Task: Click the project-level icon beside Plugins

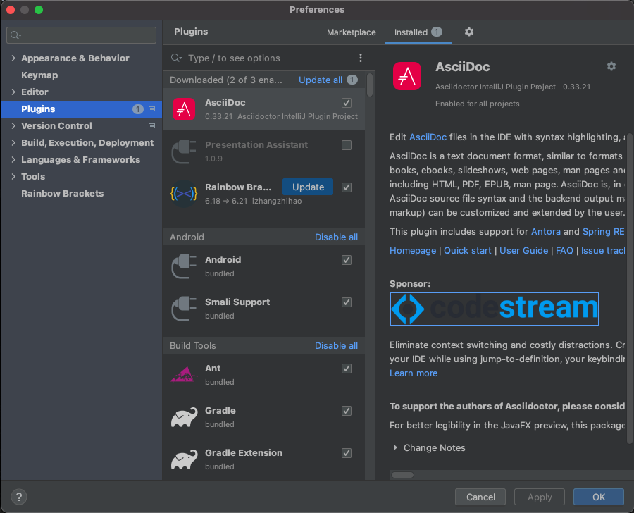Action: (151, 109)
